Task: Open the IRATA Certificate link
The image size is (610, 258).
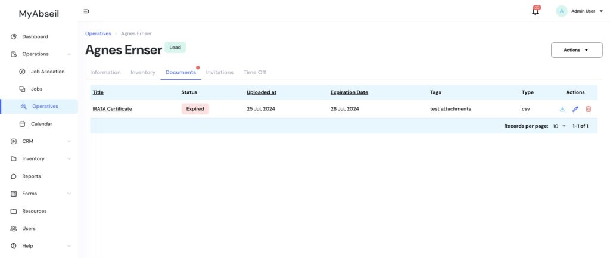Action: coord(112,109)
